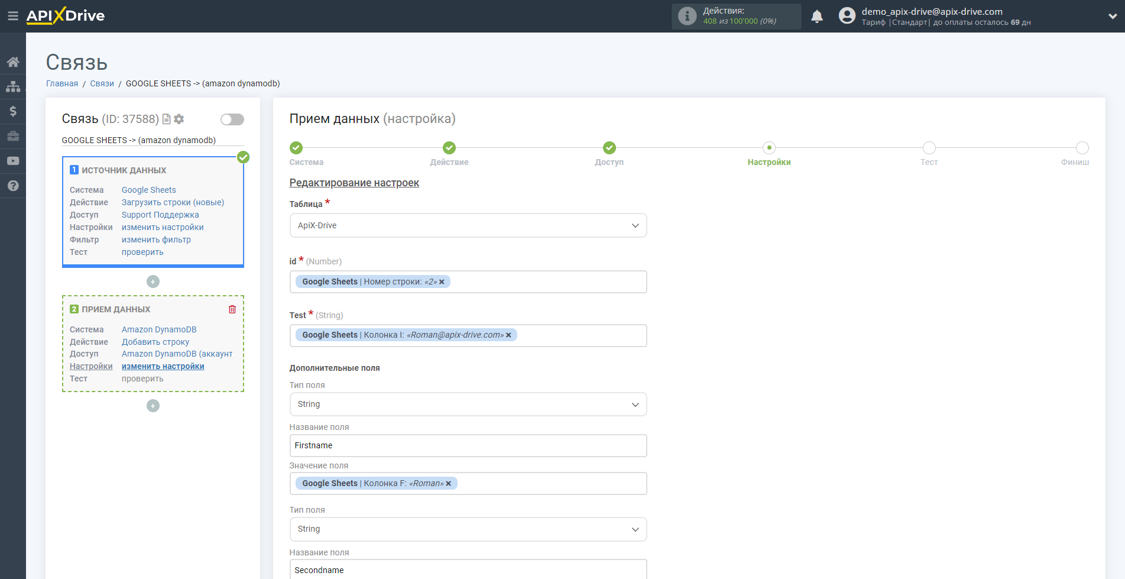Viewport: 1125px width, 579px height.
Task: Click the Firstname field name input
Action: coord(468,446)
